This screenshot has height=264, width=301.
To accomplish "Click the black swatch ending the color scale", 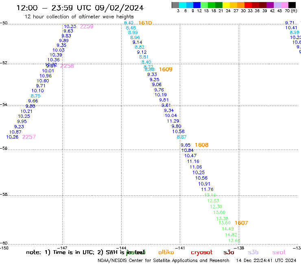I will (x=292, y=5).
